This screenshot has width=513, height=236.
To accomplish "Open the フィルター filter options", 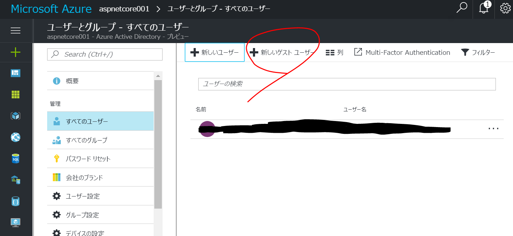I will 478,52.
